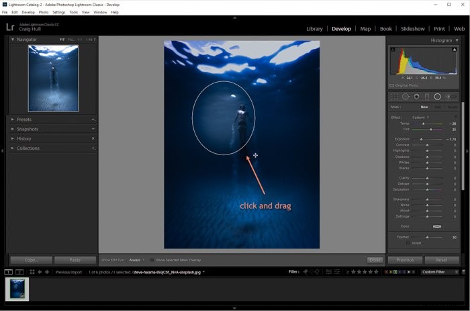Open grid view from filmstrip toolbar
Viewport: 470px width, 311px height.
32,272
